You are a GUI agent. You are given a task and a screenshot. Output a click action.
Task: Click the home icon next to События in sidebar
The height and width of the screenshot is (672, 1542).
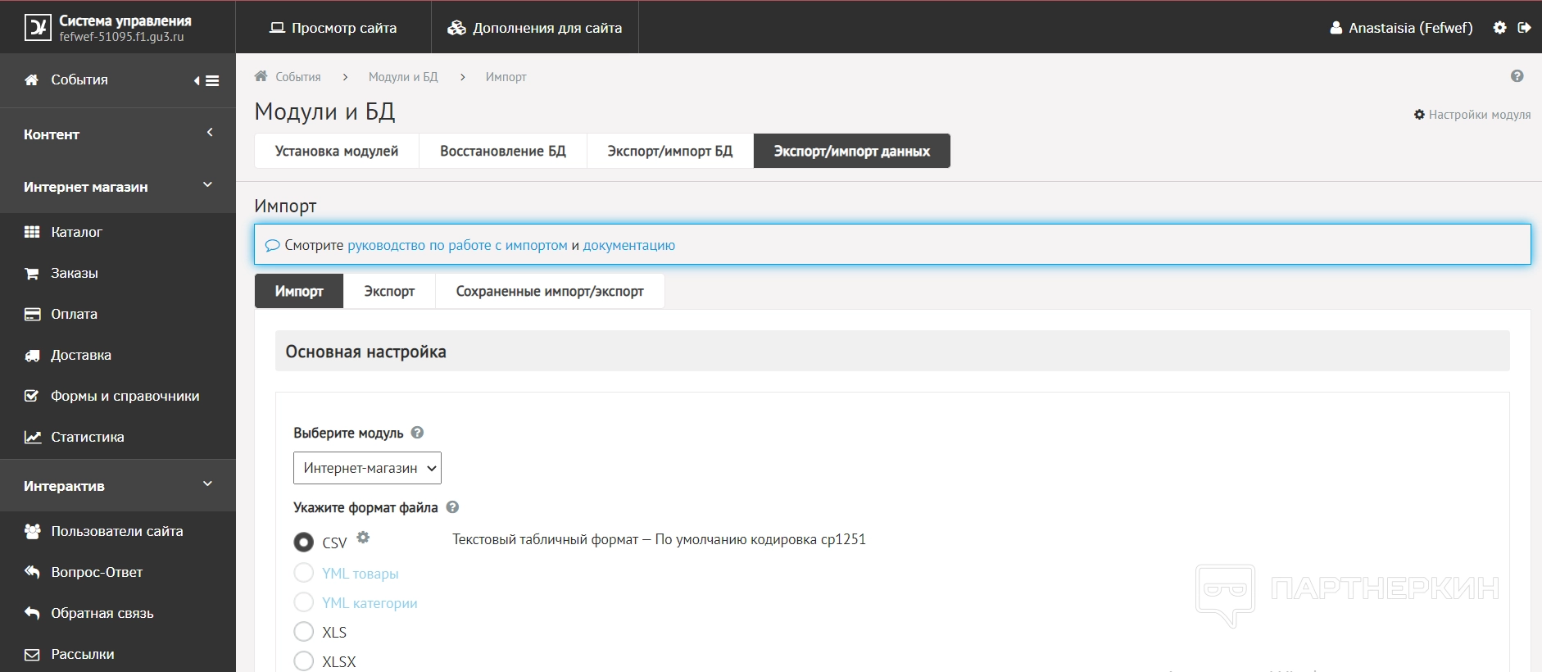(32, 79)
